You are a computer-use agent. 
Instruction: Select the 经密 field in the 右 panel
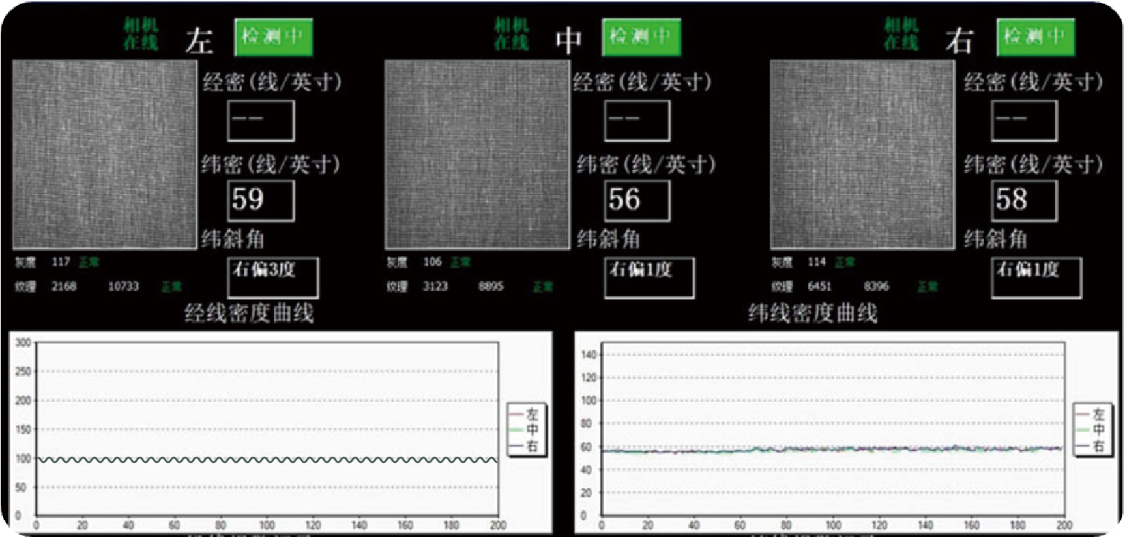[x=1025, y=121]
